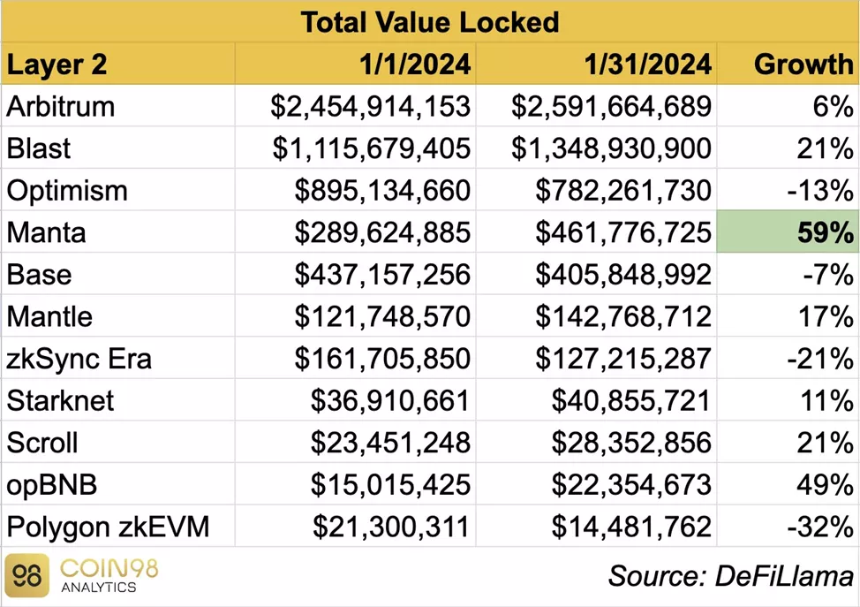Select Starknet's $36,910,661 value cell
This screenshot has height=607, width=860.
(390, 401)
